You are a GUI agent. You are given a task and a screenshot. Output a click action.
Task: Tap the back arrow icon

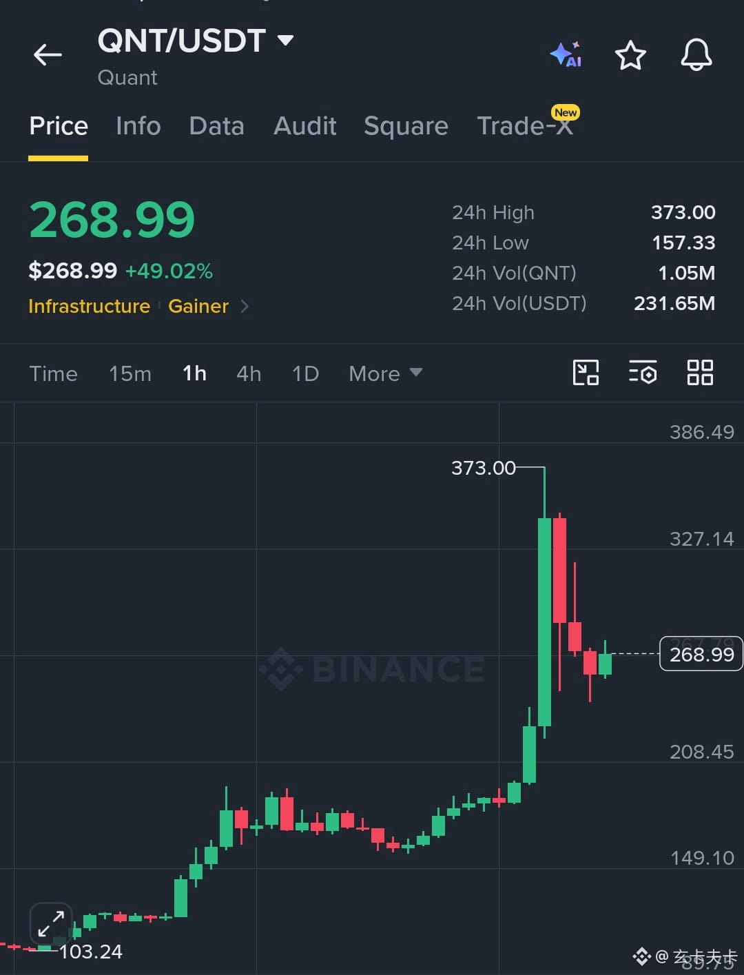coord(48,54)
